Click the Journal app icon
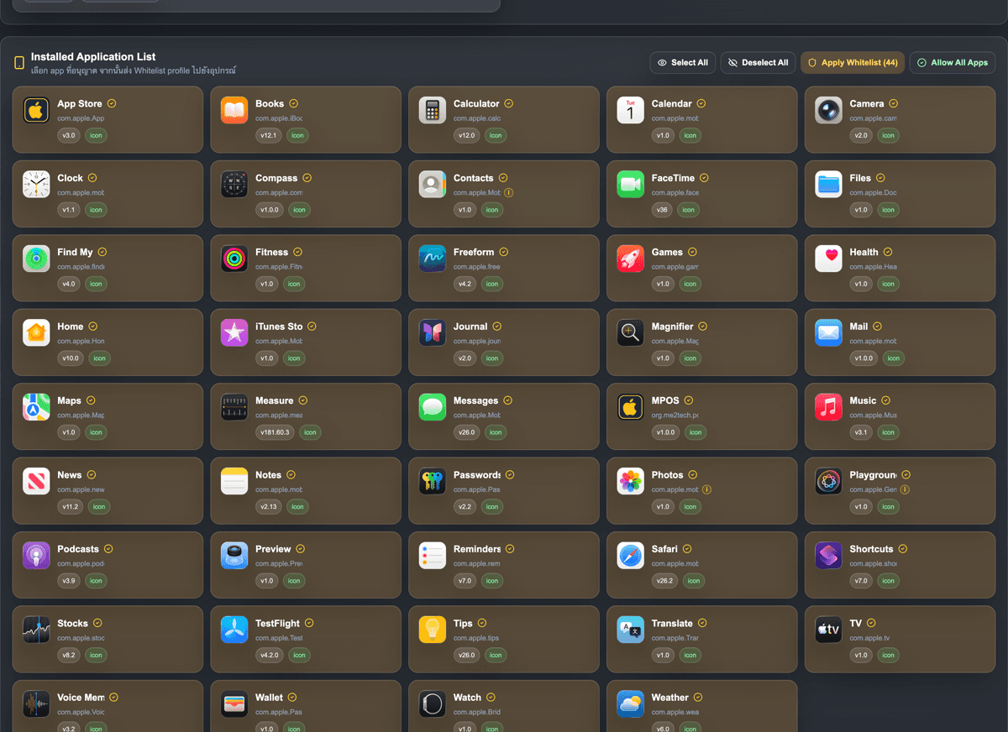 [433, 332]
